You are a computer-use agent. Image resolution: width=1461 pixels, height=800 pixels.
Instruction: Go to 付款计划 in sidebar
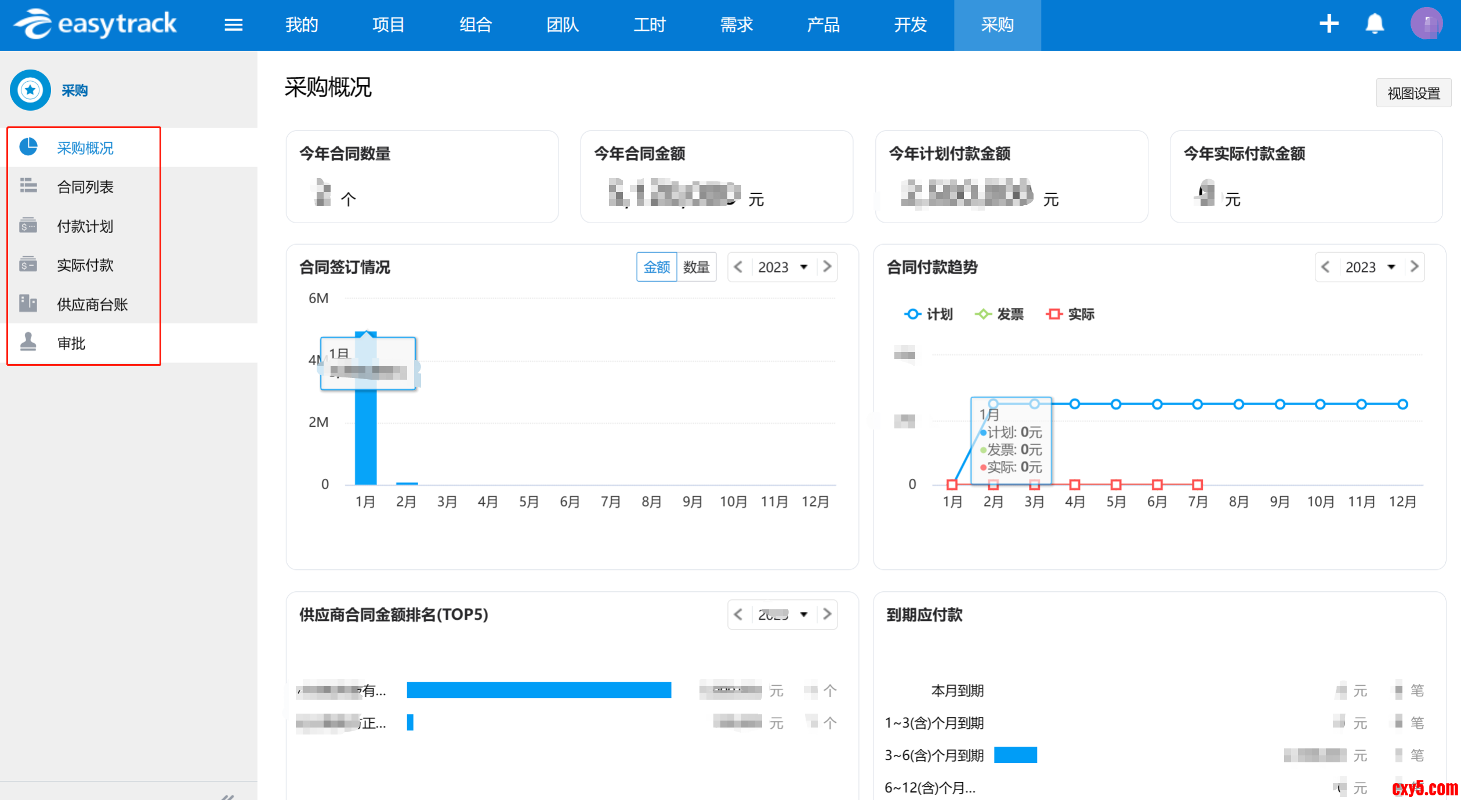point(85,226)
